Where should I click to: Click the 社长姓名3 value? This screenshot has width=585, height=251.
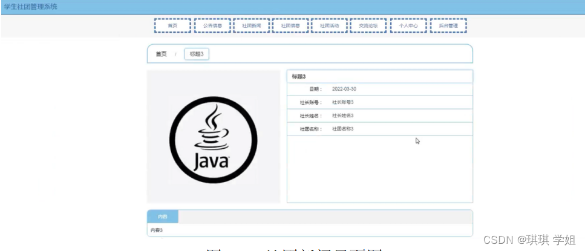tap(343, 116)
